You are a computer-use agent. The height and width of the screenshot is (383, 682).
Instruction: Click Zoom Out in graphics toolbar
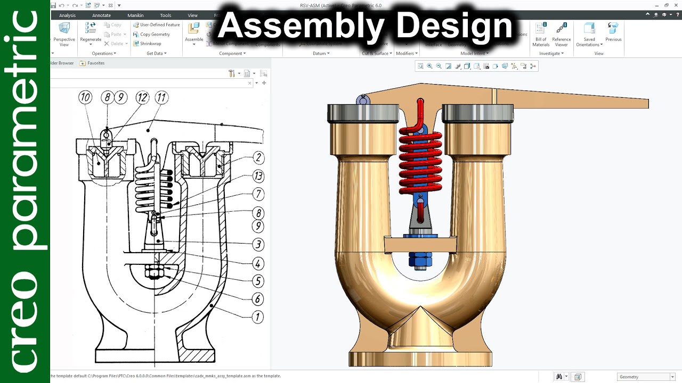(x=439, y=66)
